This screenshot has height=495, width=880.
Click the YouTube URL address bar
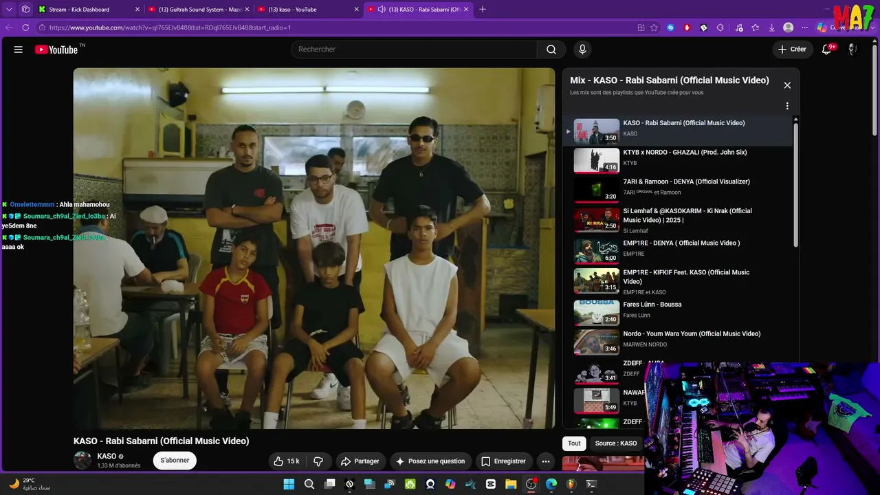(337, 27)
